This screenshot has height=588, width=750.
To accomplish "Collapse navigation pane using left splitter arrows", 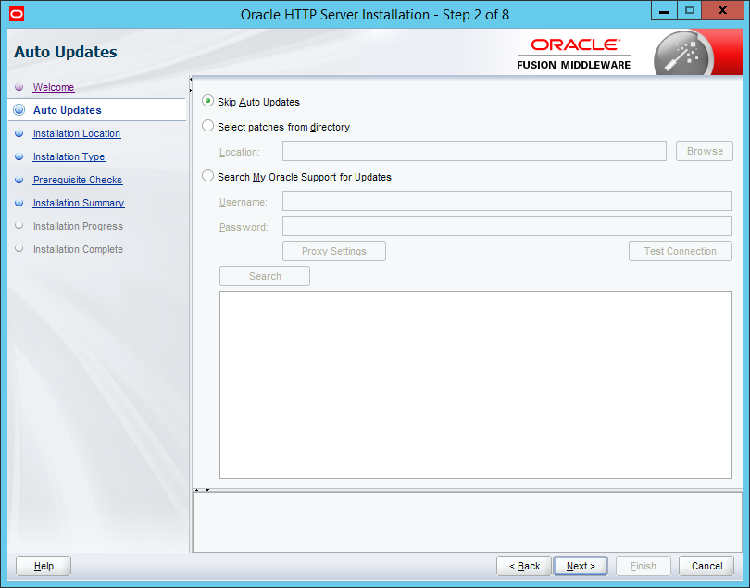I will 191,82.
